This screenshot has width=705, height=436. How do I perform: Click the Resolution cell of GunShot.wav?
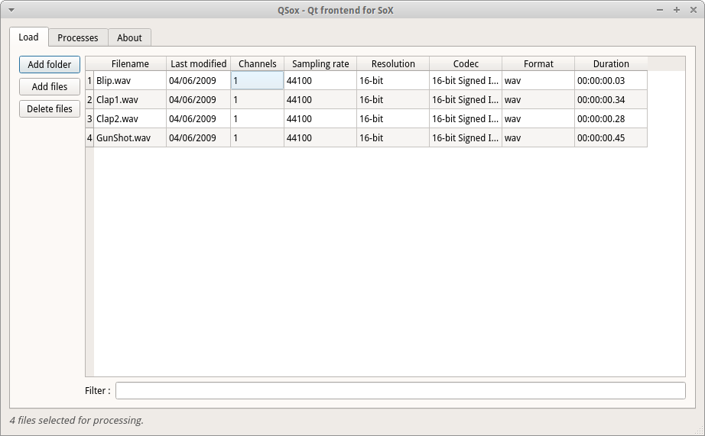point(393,138)
